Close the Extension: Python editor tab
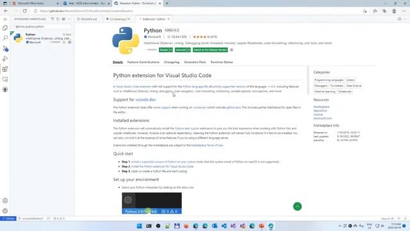The image size is (410, 231). click(168, 19)
